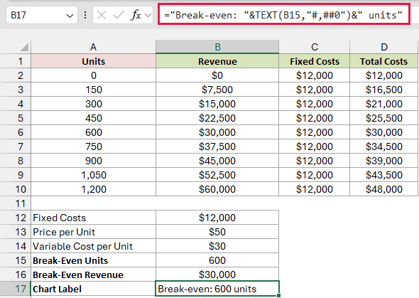Image resolution: width=419 pixels, height=298 pixels.
Task: Click the $39,000 total costs cell
Action: click(383, 161)
